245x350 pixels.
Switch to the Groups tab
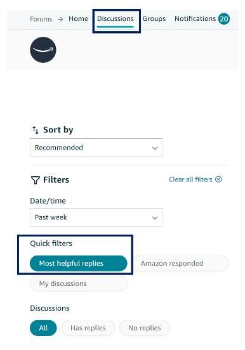click(154, 19)
